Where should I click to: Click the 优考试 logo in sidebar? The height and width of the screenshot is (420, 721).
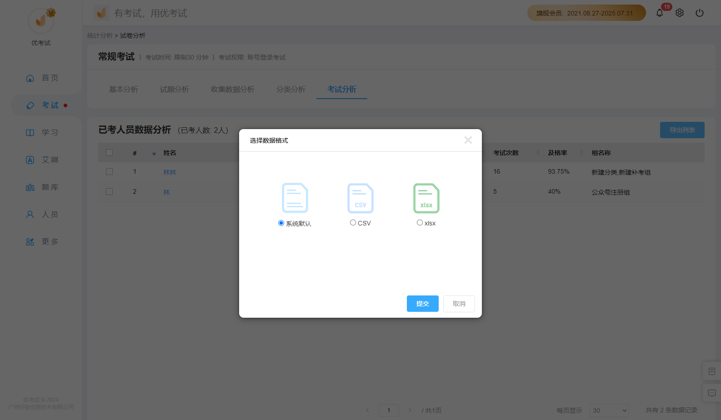(x=41, y=20)
